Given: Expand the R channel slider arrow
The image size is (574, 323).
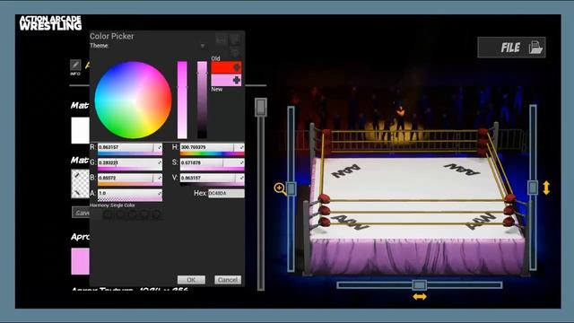Looking at the screenshot, I should point(160,147).
